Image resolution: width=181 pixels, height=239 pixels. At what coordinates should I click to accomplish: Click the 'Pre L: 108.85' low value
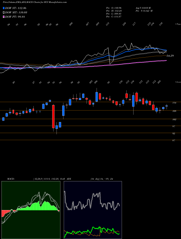pos(114,14)
